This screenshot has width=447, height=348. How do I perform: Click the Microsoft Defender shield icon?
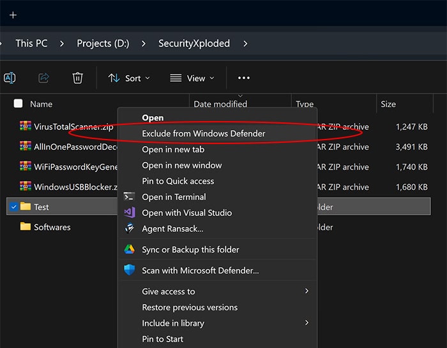[130, 270]
